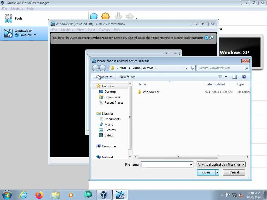Open the optical disk file type filter
The image size is (267, 200).
[x=221, y=165]
